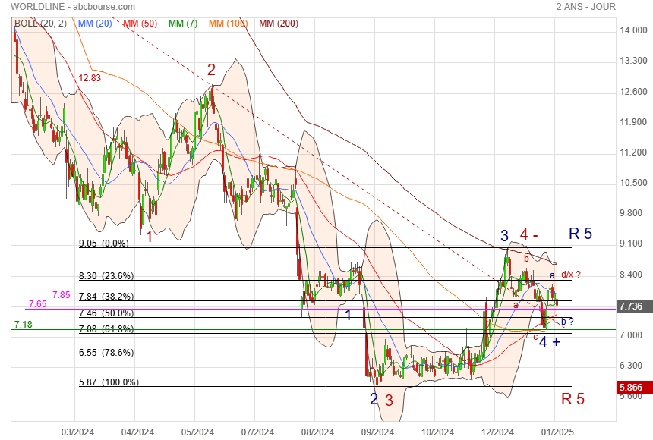The image size is (653, 440).
Task: Click the 2 ANS - JOUR period label
Action: 585,7
